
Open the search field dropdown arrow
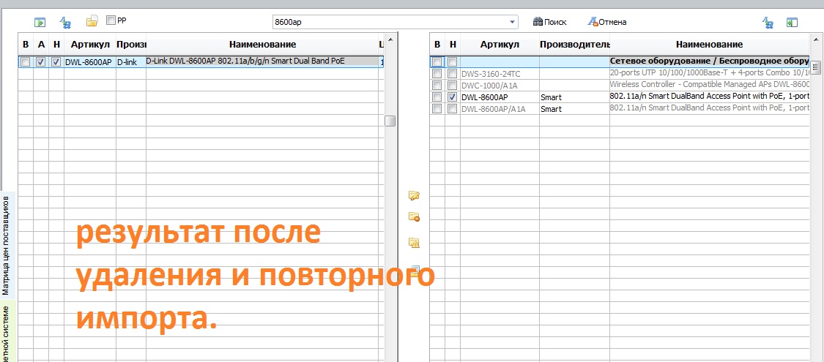513,22
